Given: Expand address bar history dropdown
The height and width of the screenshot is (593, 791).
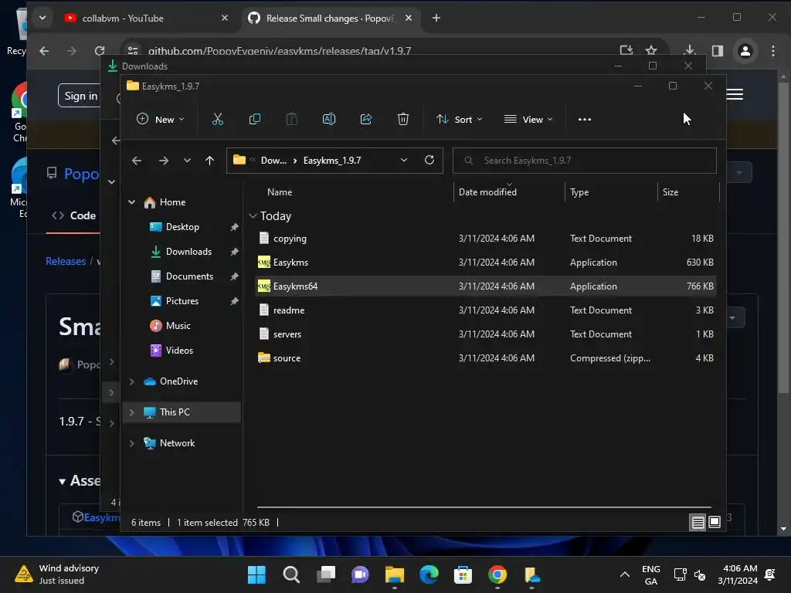Looking at the screenshot, I should tap(403, 160).
